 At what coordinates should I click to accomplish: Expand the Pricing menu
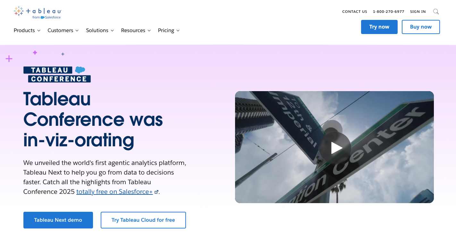click(169, 30)
